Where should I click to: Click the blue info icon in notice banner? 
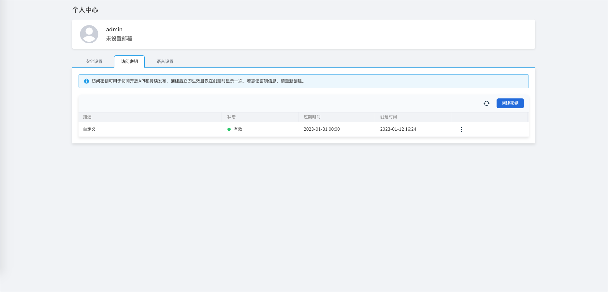(x=86, y=81)
